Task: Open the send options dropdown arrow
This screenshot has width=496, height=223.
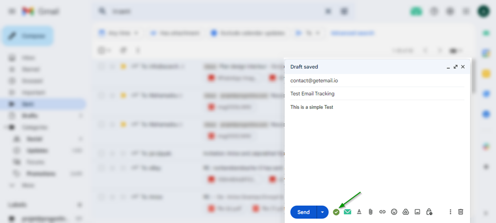Action: (322, 212)
